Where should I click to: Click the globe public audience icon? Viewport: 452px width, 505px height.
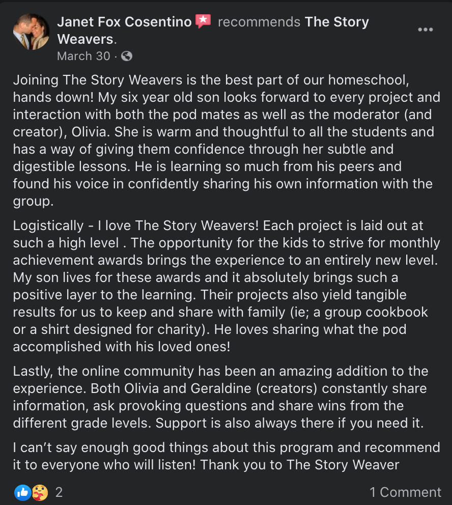(127, 56)
